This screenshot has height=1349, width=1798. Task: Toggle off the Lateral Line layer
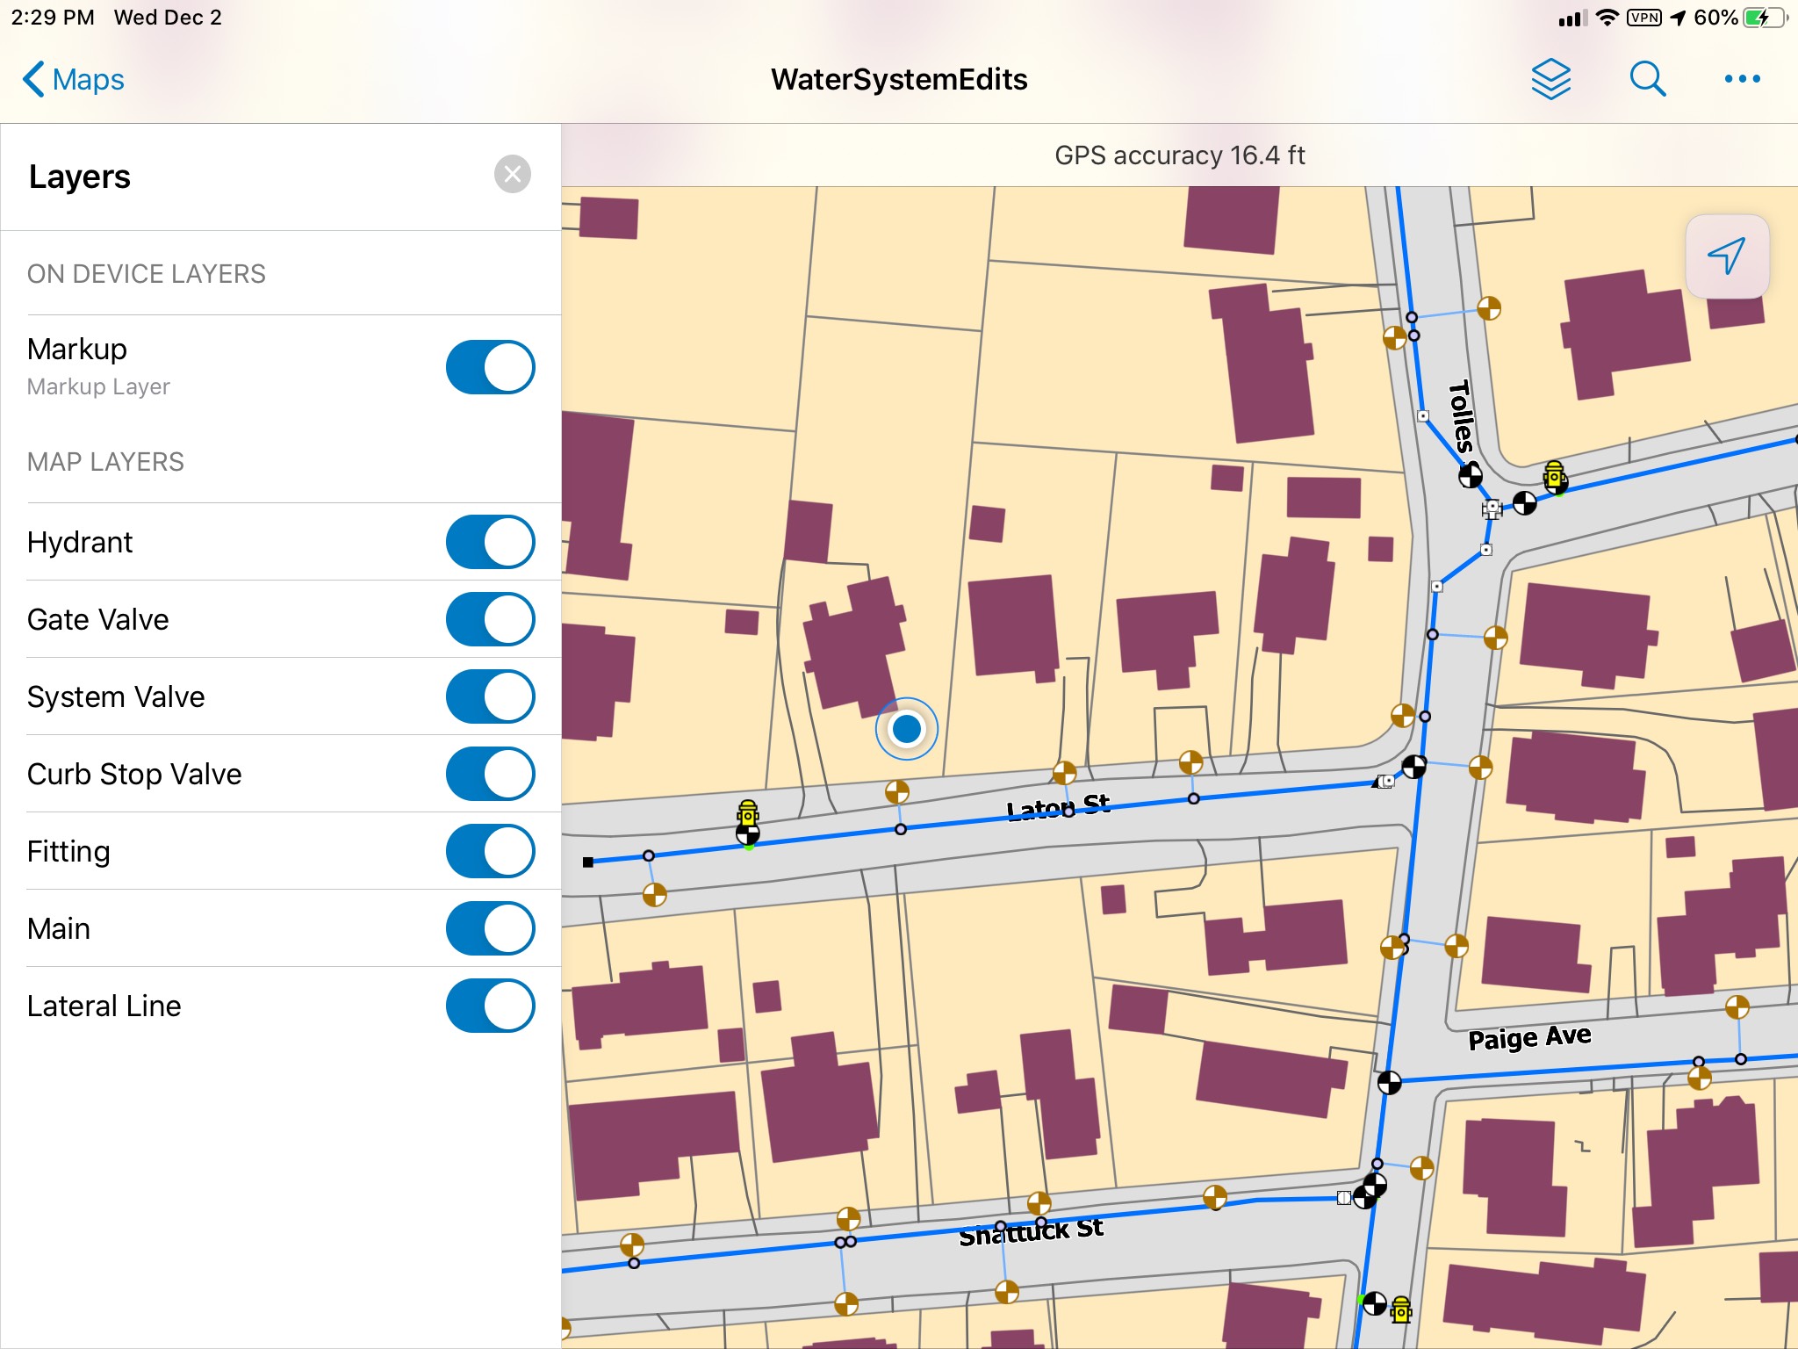[x=489, y=1006]
